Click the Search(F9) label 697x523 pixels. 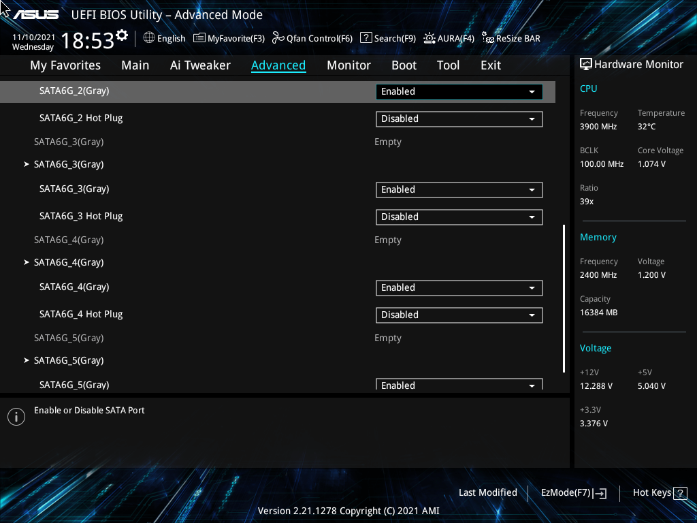[395, 38]
